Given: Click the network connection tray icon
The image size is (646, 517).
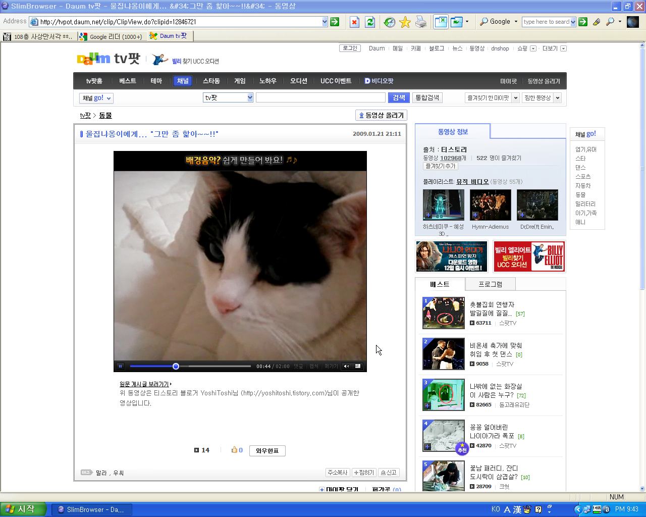Looking at the screenshot, I should 587,509.
